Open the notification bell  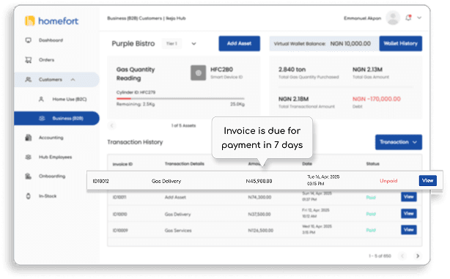coord(408,18)
